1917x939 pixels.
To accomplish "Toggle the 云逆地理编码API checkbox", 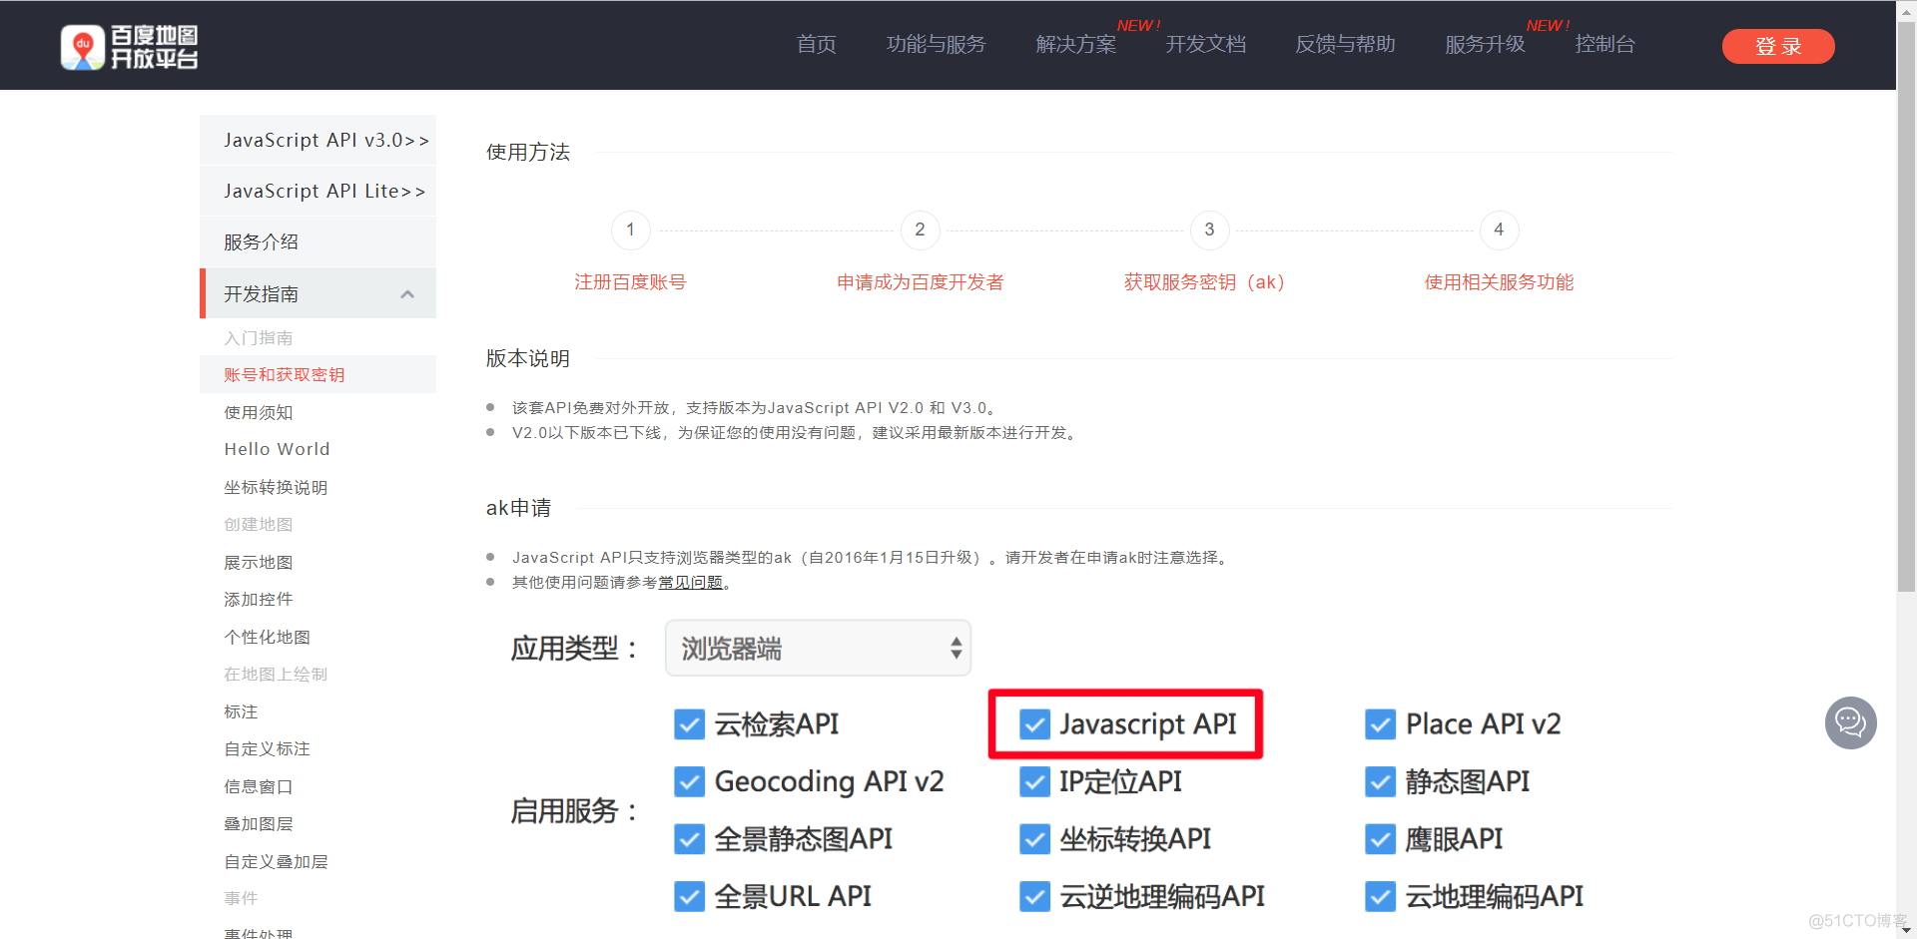I will [1034, 896].
